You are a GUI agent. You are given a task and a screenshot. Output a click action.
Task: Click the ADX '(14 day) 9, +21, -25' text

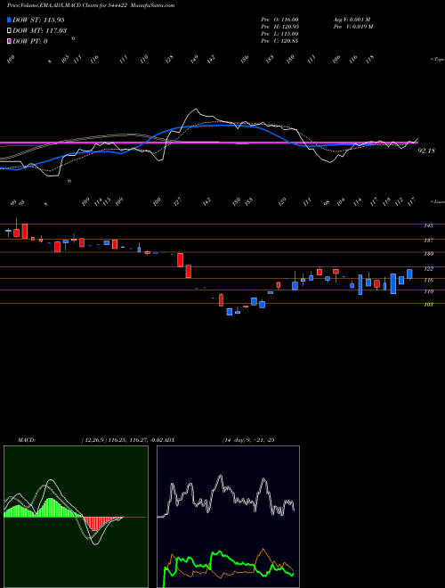[248, 439]
